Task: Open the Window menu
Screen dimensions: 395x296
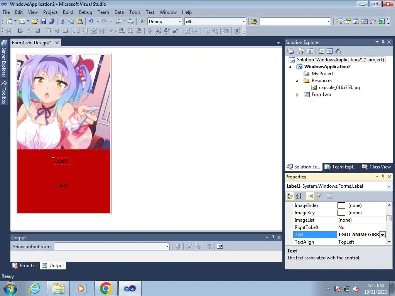Action: click(168, 12)
